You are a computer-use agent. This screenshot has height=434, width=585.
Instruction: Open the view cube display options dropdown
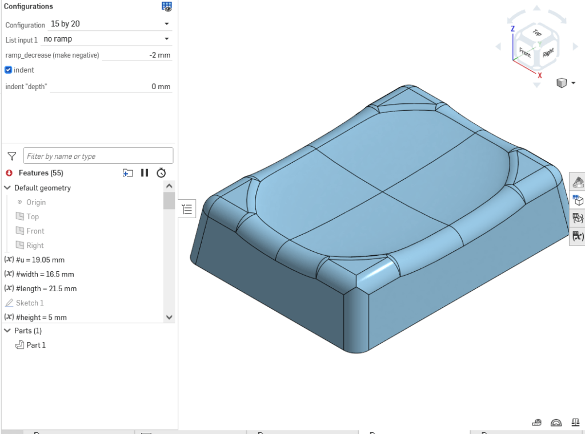[566, 83]
